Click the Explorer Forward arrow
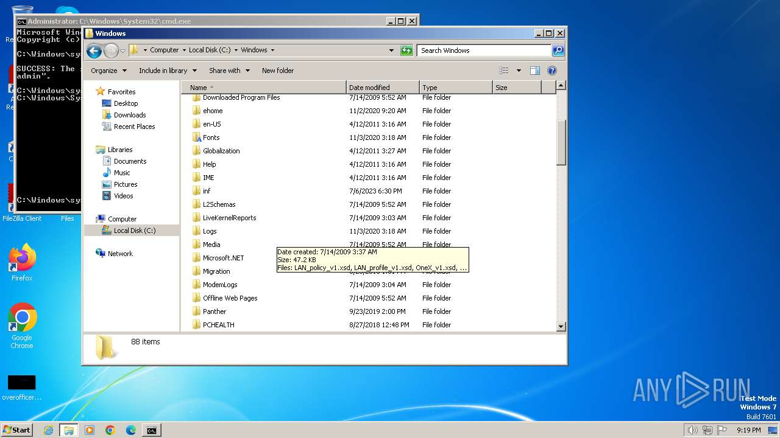 pos(111,50)
